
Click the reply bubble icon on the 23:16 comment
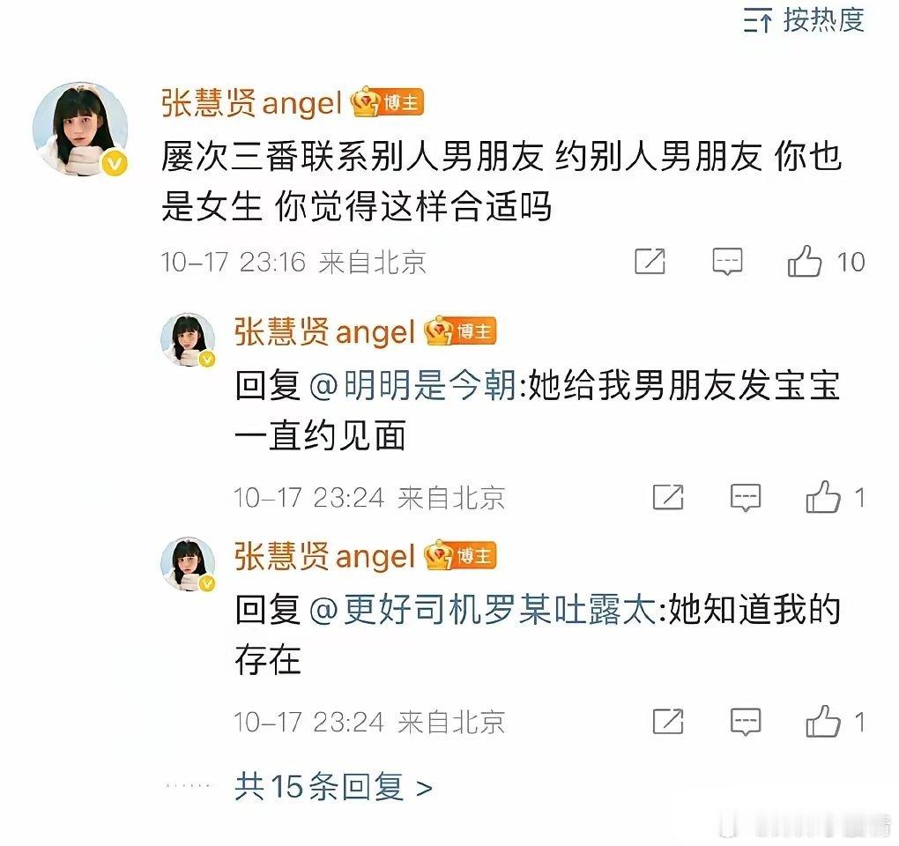click(x=727, y=262)
